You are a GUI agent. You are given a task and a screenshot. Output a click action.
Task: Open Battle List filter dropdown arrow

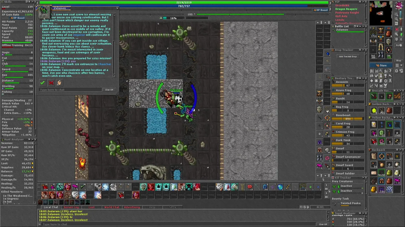(x=360, y=26)
